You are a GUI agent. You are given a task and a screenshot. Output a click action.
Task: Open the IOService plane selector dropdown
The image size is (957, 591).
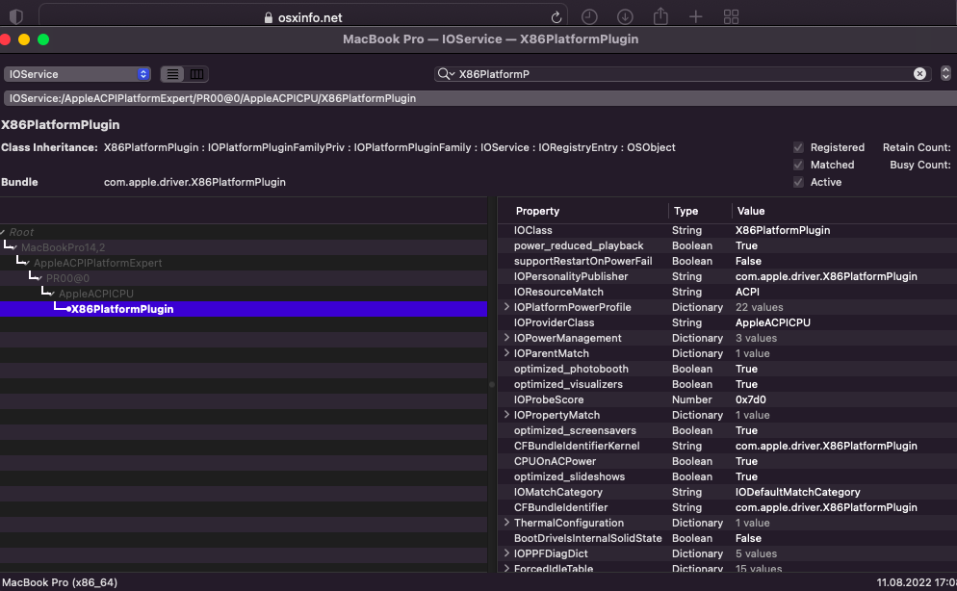[77, 73]
